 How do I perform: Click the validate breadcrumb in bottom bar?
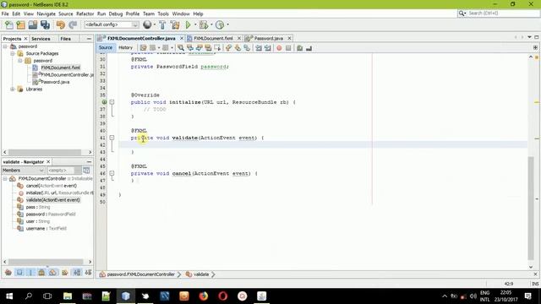pyautogui.click(x=201, y=274)
